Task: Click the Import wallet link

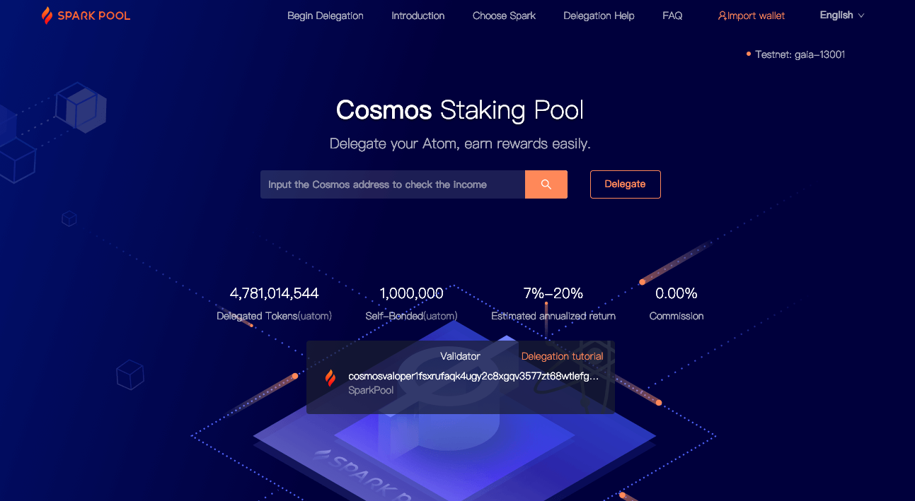Action: pos(756,15)
